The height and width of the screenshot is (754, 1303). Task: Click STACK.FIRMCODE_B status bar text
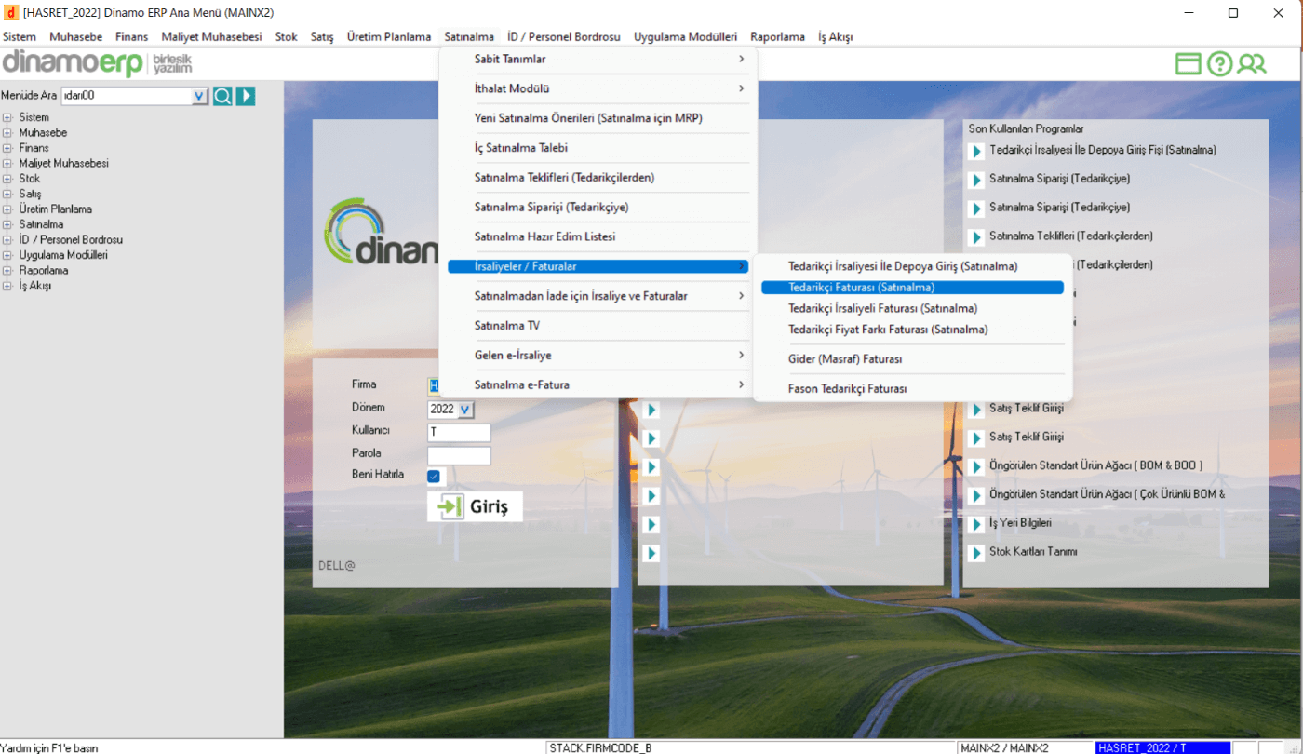pyautogui.click(x=600, y=747)
